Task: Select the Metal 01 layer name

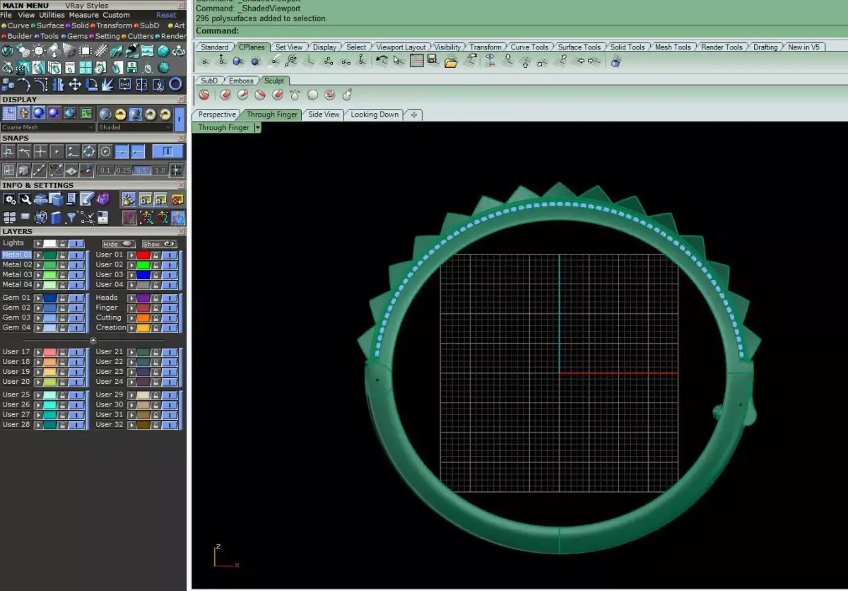Action: coord(17,255)
